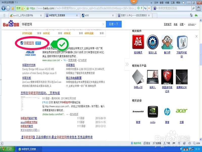Click the green refresh icon in address bar

coord(138,8)
